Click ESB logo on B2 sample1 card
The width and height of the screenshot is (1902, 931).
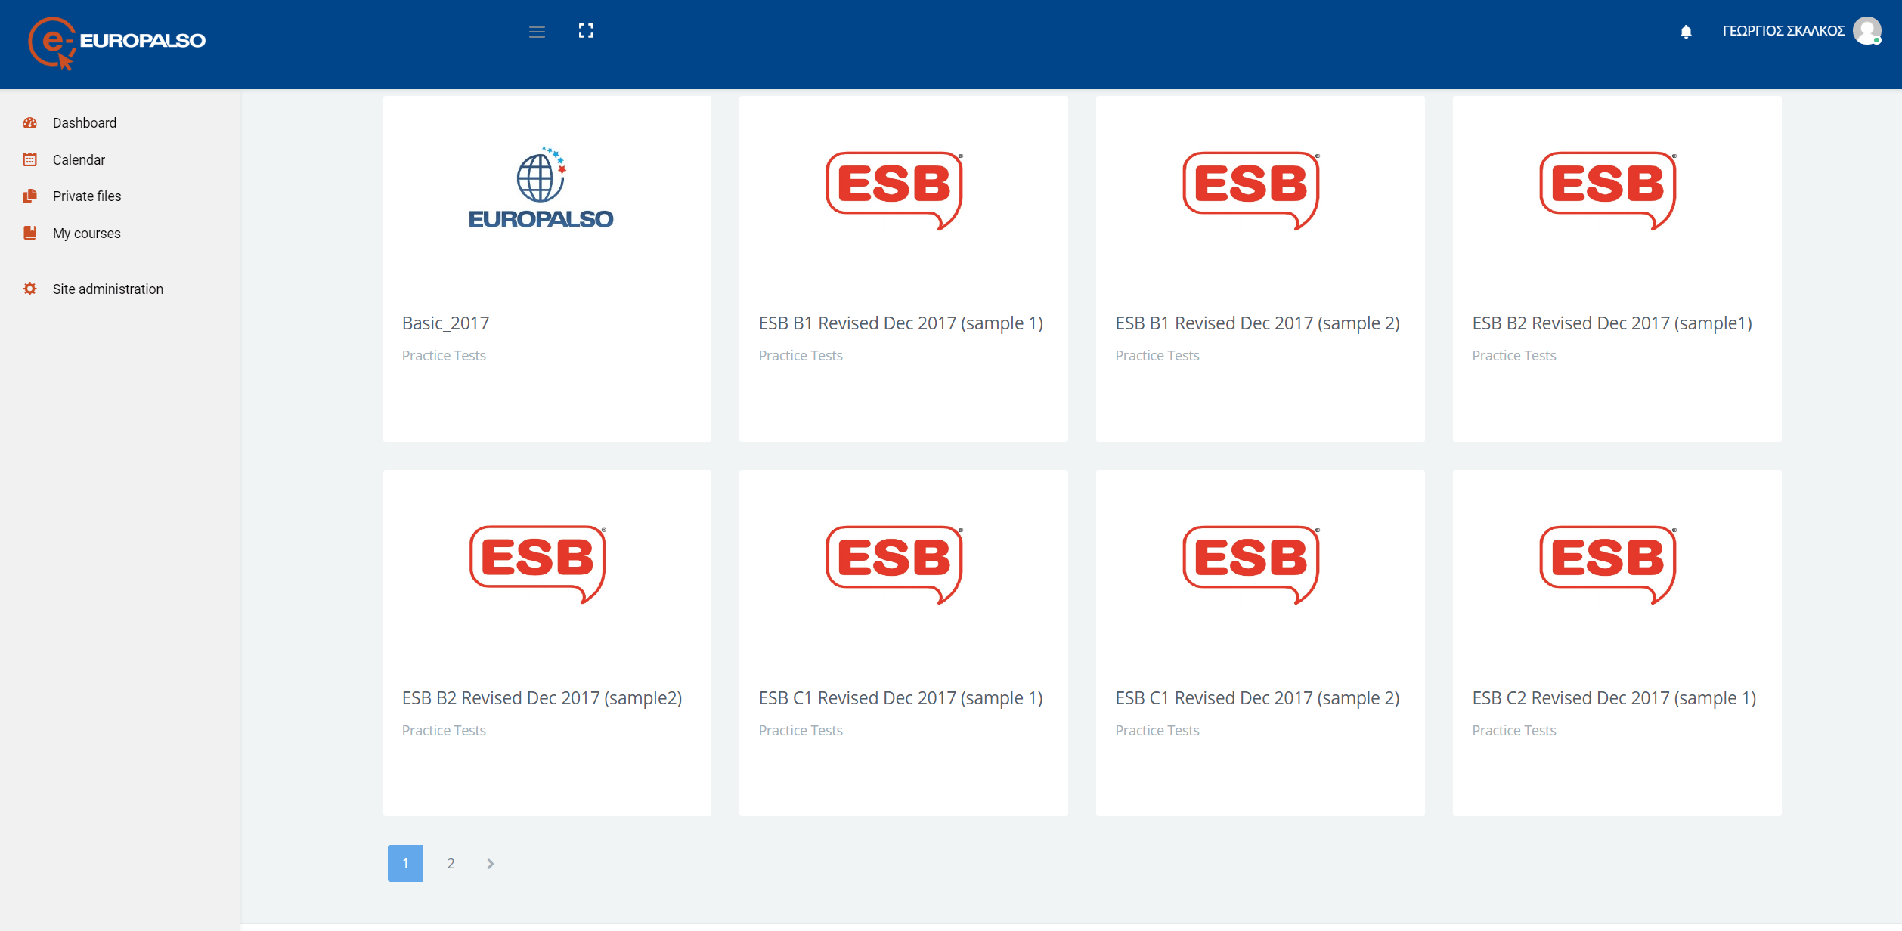pos(1609,190)
